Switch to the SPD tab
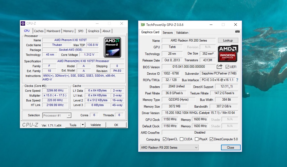This screenshot has height=167, width=287. tap(80, 31)
